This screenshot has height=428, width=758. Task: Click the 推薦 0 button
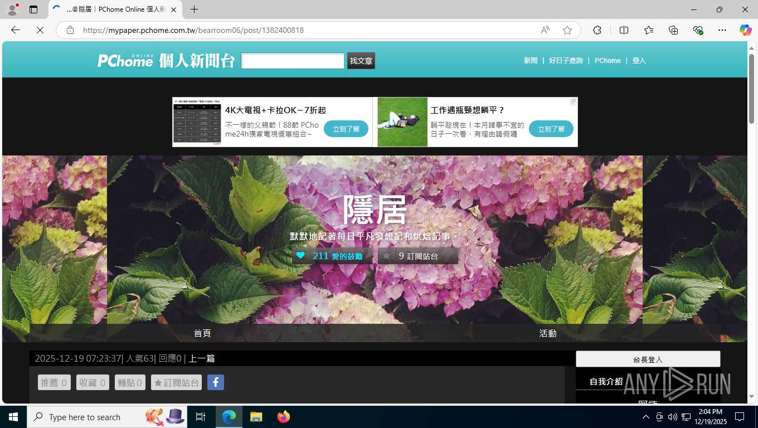tap(54, 382)
